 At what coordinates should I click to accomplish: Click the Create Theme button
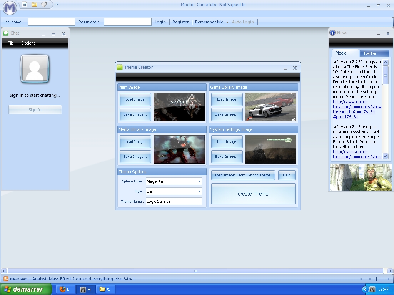[x=253, y=194]
